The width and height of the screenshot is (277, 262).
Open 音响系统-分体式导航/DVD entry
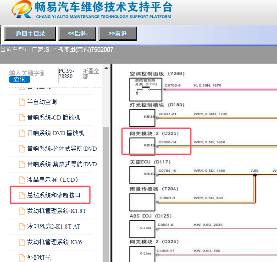pyautogui.click(x=62, y=149)
